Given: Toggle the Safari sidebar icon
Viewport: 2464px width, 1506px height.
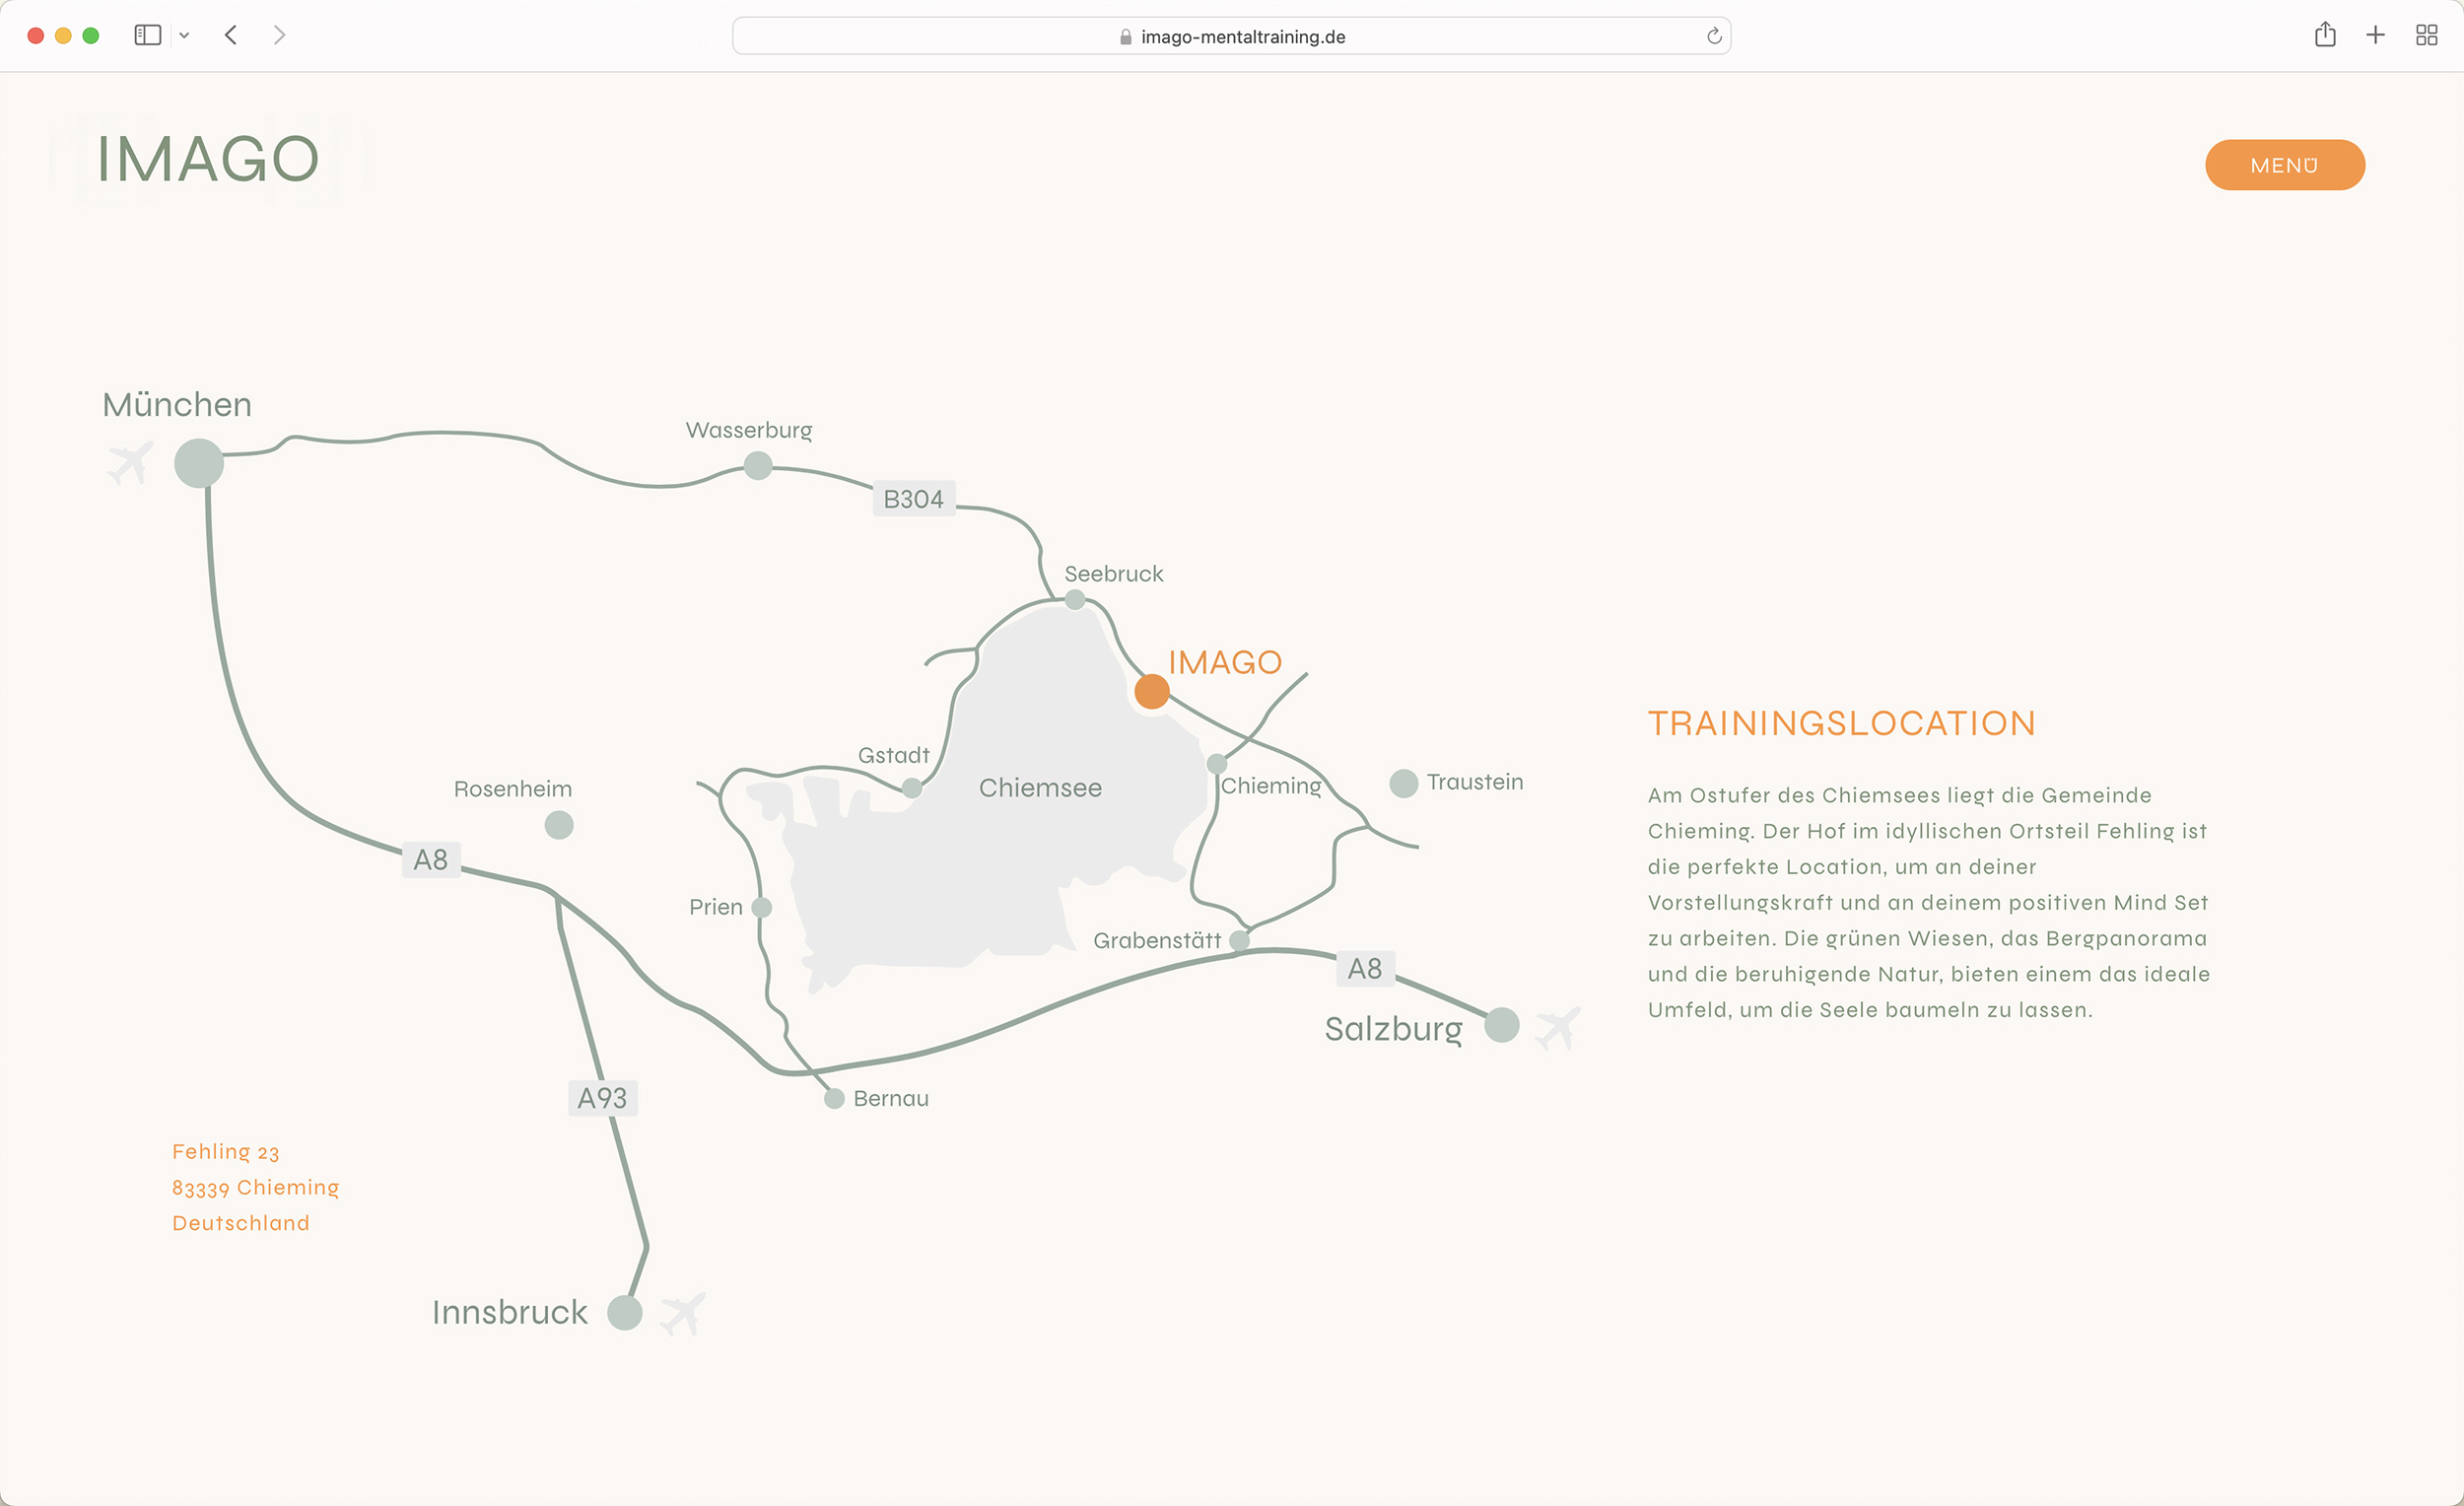Looking at the screenshot, I should coord(148,35).
